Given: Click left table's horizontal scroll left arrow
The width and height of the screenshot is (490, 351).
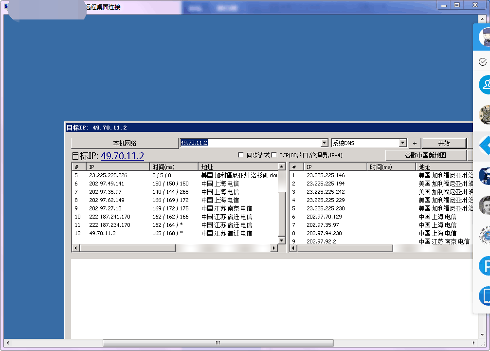Looking at the screenshot, I should click(x=75, y=248).
